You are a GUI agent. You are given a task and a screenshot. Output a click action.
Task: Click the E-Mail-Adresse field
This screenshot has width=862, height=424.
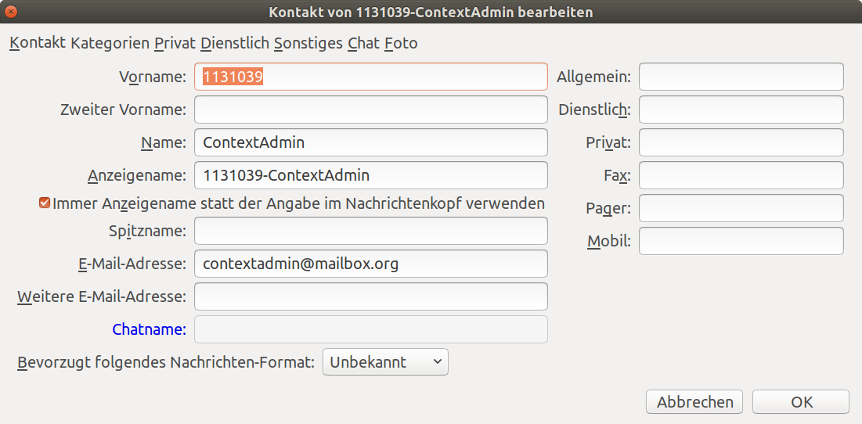pos(370,264)
